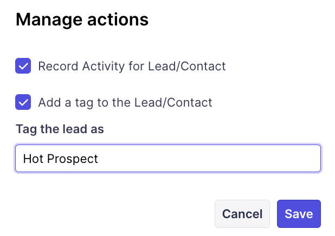Click the "Add a tag to the Lead/Contact" label
The image size is (335, 236).
click(x=125, y=102)
